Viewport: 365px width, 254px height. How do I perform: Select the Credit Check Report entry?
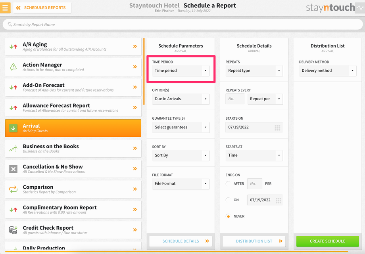pos(73,230)
